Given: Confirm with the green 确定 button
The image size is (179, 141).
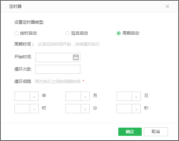Looking at the screenshot, I should (x=130, y=132).
